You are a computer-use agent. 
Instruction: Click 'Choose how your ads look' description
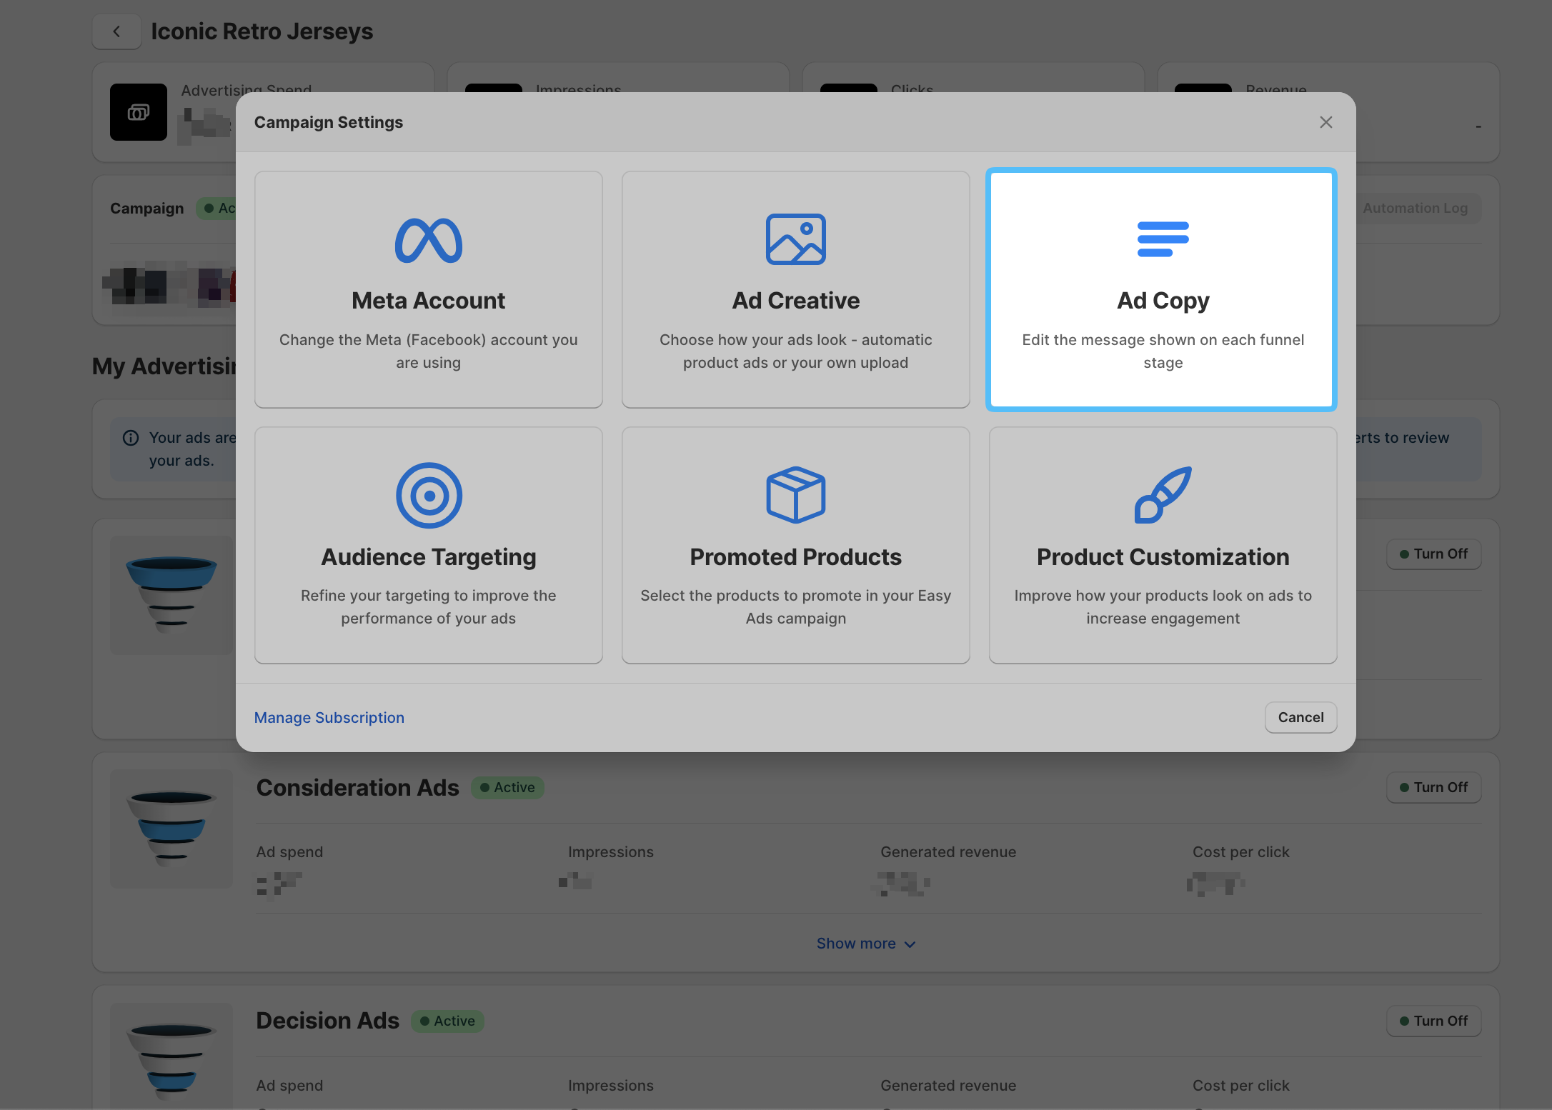795,351
